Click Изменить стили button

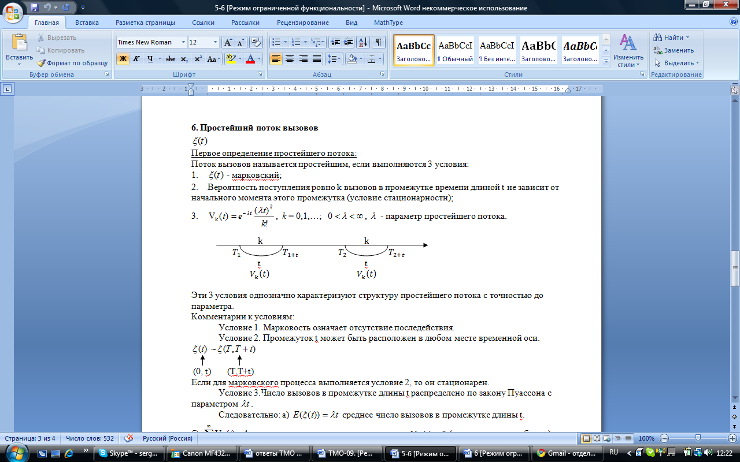click(x=628, y=51)
